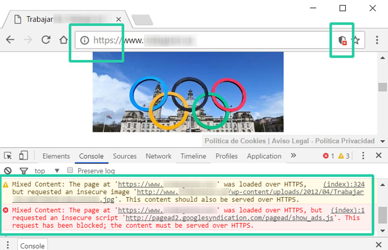388x250 pixels.
Task: Bookmark the page with star icon
Action: point(356,40)
